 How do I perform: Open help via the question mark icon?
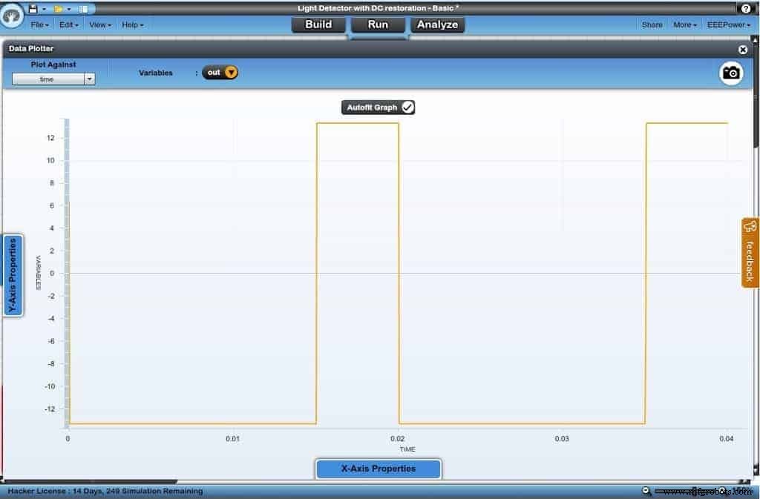746,9
